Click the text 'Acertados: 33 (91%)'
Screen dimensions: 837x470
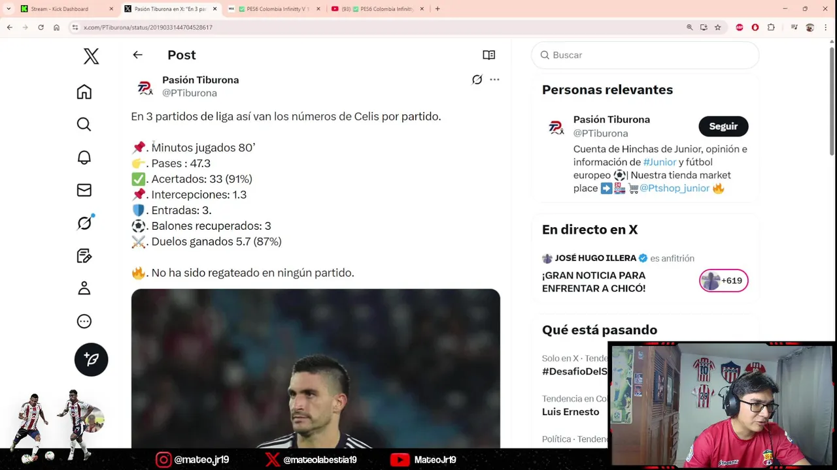tap(201, 179)
